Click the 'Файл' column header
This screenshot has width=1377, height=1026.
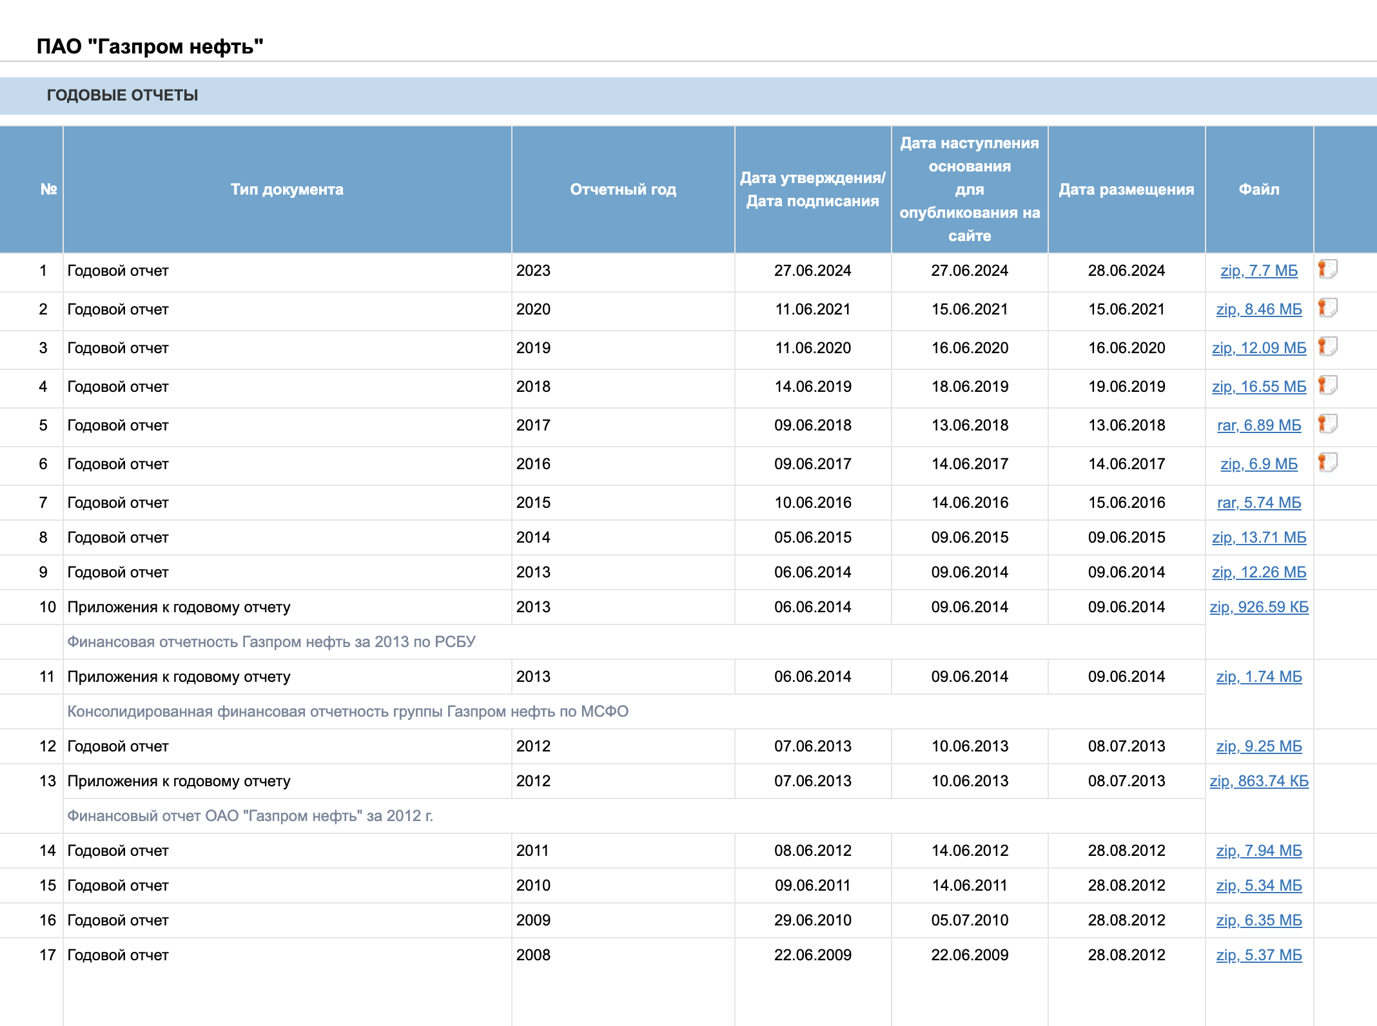coord(1259,189)
